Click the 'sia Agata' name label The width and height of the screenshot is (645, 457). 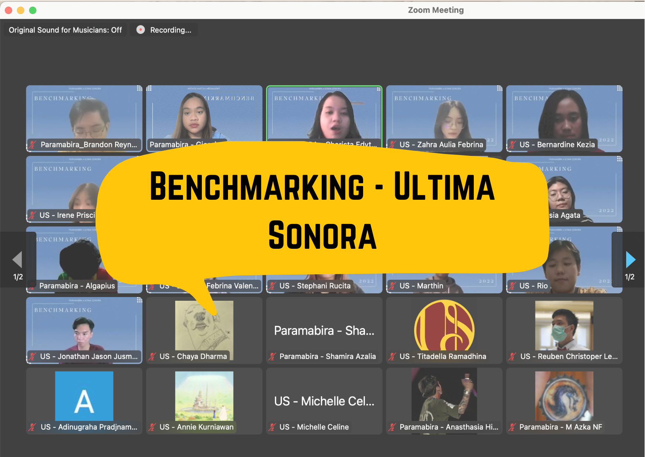tap(565, 215)
